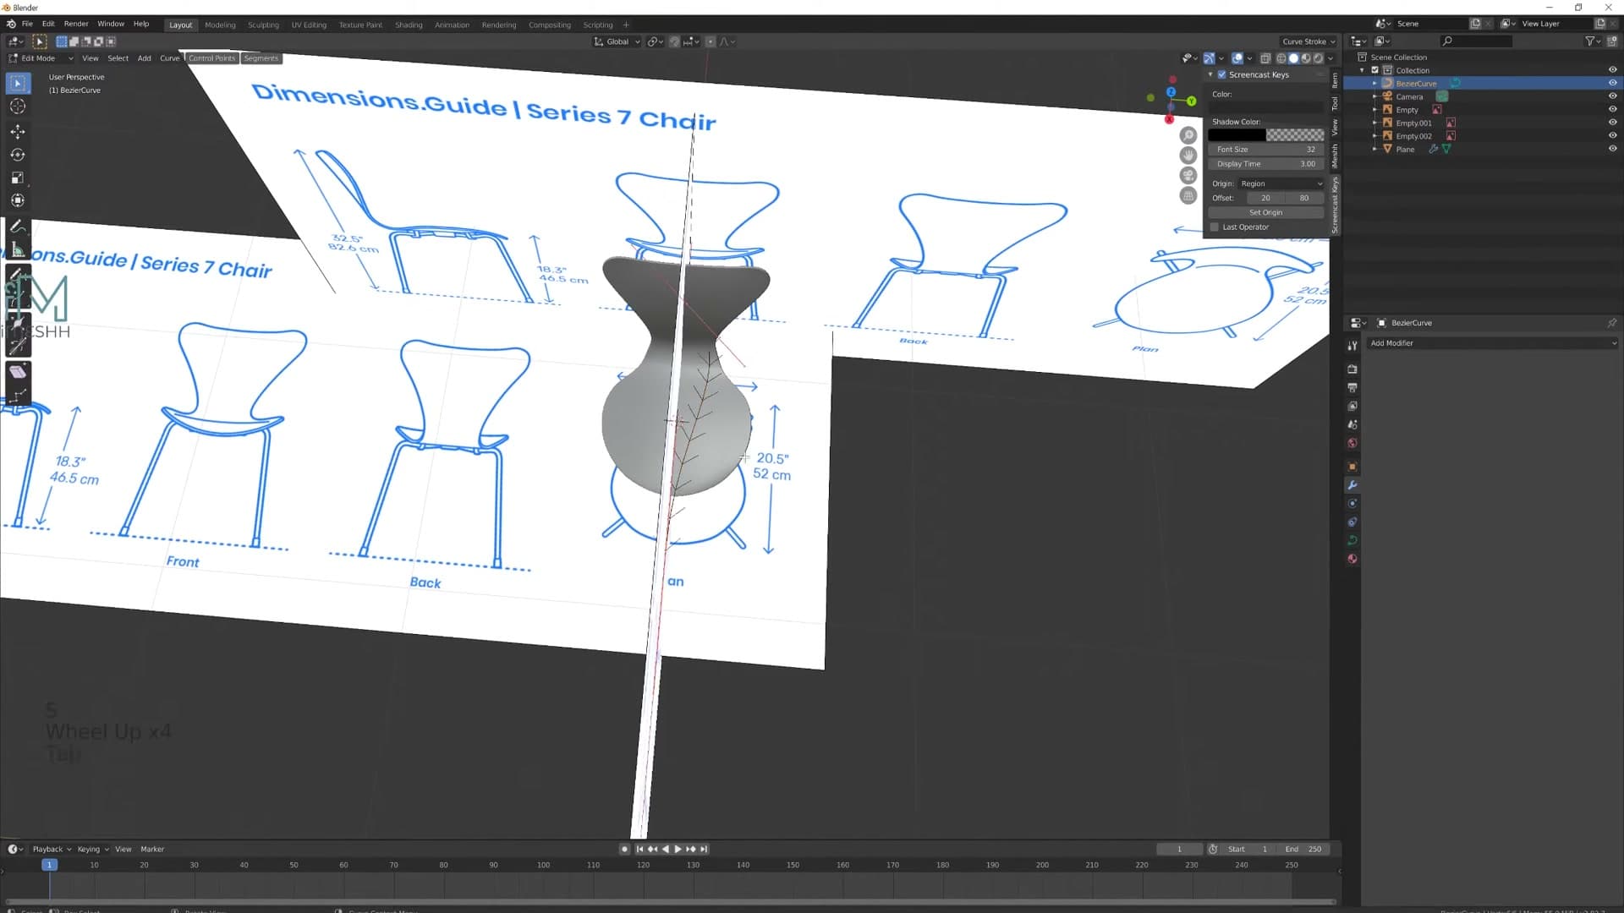Viewport: 1624px width, 913px height.
Task: Select the Annotate tool
Action: click(x=18, y=227)
